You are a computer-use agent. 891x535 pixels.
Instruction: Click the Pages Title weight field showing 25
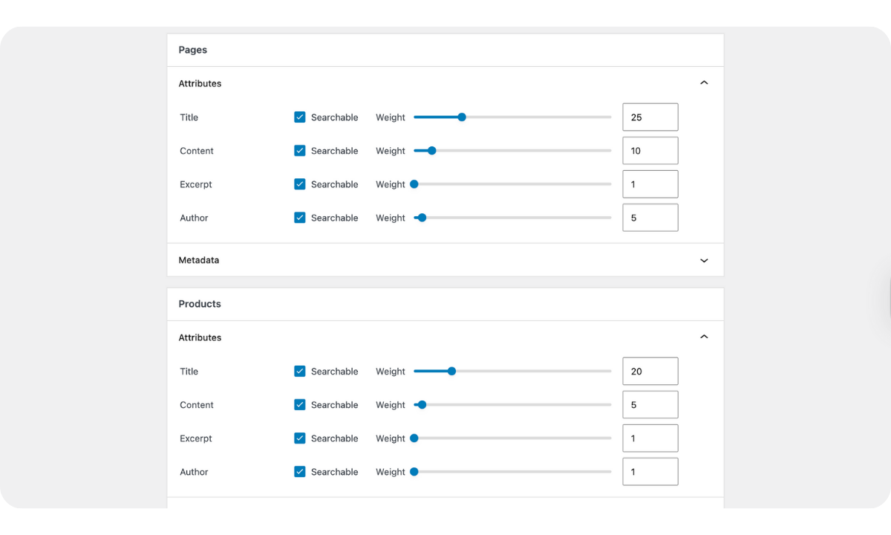click(x=650, y=117)
